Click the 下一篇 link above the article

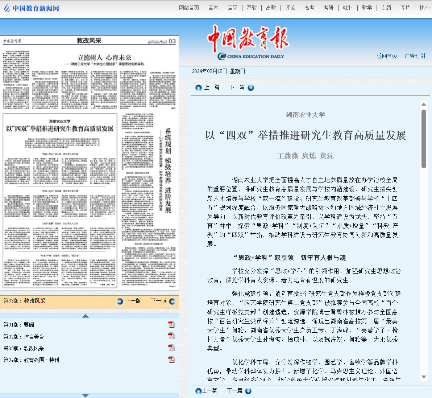(x=237, y=87)
